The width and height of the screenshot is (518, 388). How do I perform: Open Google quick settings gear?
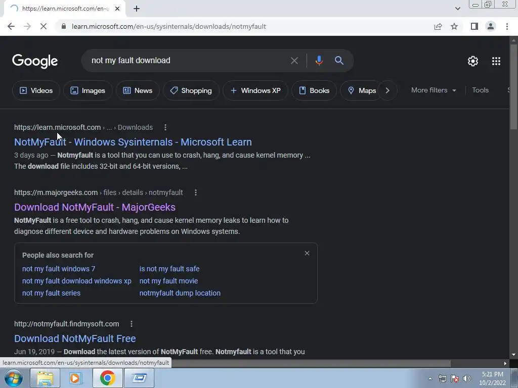(x=473, y=61)
